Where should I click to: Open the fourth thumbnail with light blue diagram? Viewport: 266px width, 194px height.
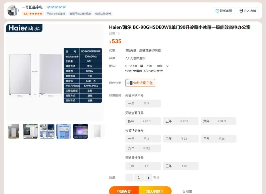(64, 131)
